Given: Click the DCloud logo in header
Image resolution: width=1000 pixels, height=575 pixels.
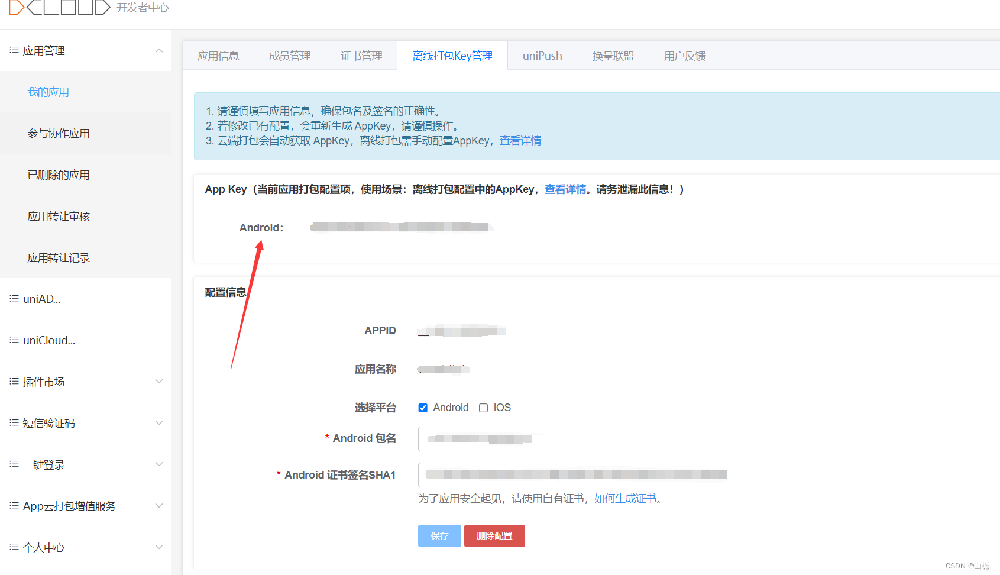Looking at the screenshot, I should click(x=60, y=7).
